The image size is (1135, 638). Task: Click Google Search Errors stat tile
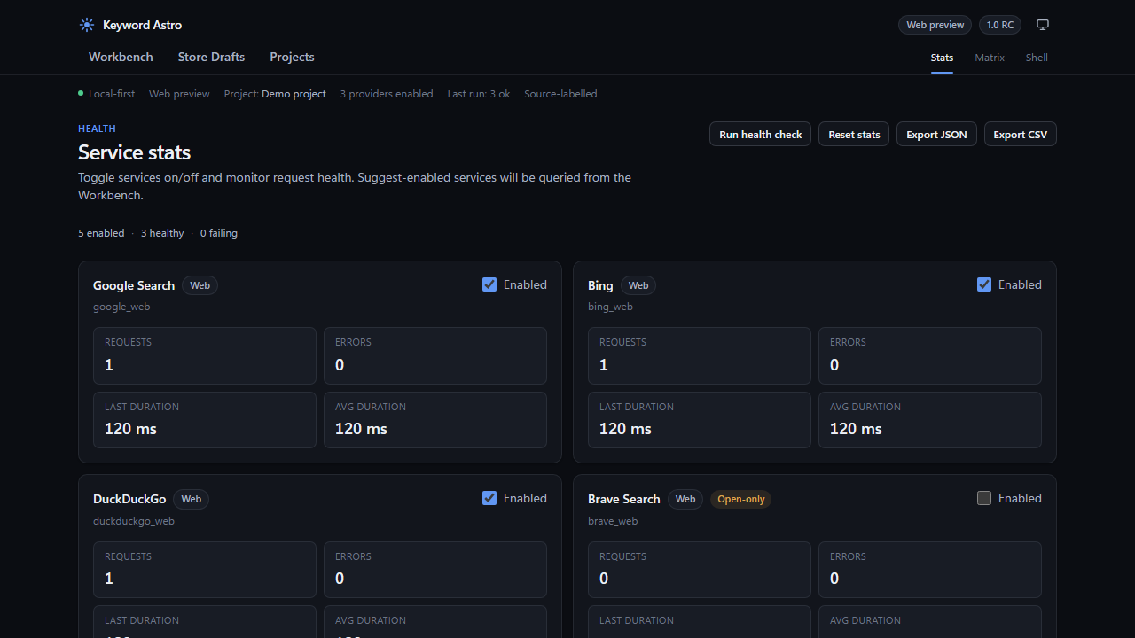[435, 355]
